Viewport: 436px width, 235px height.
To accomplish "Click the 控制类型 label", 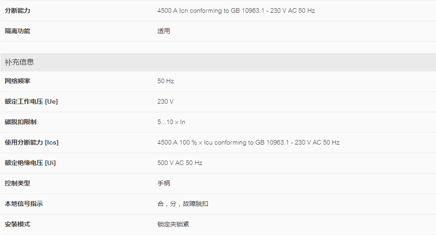I will coord(17,183).
